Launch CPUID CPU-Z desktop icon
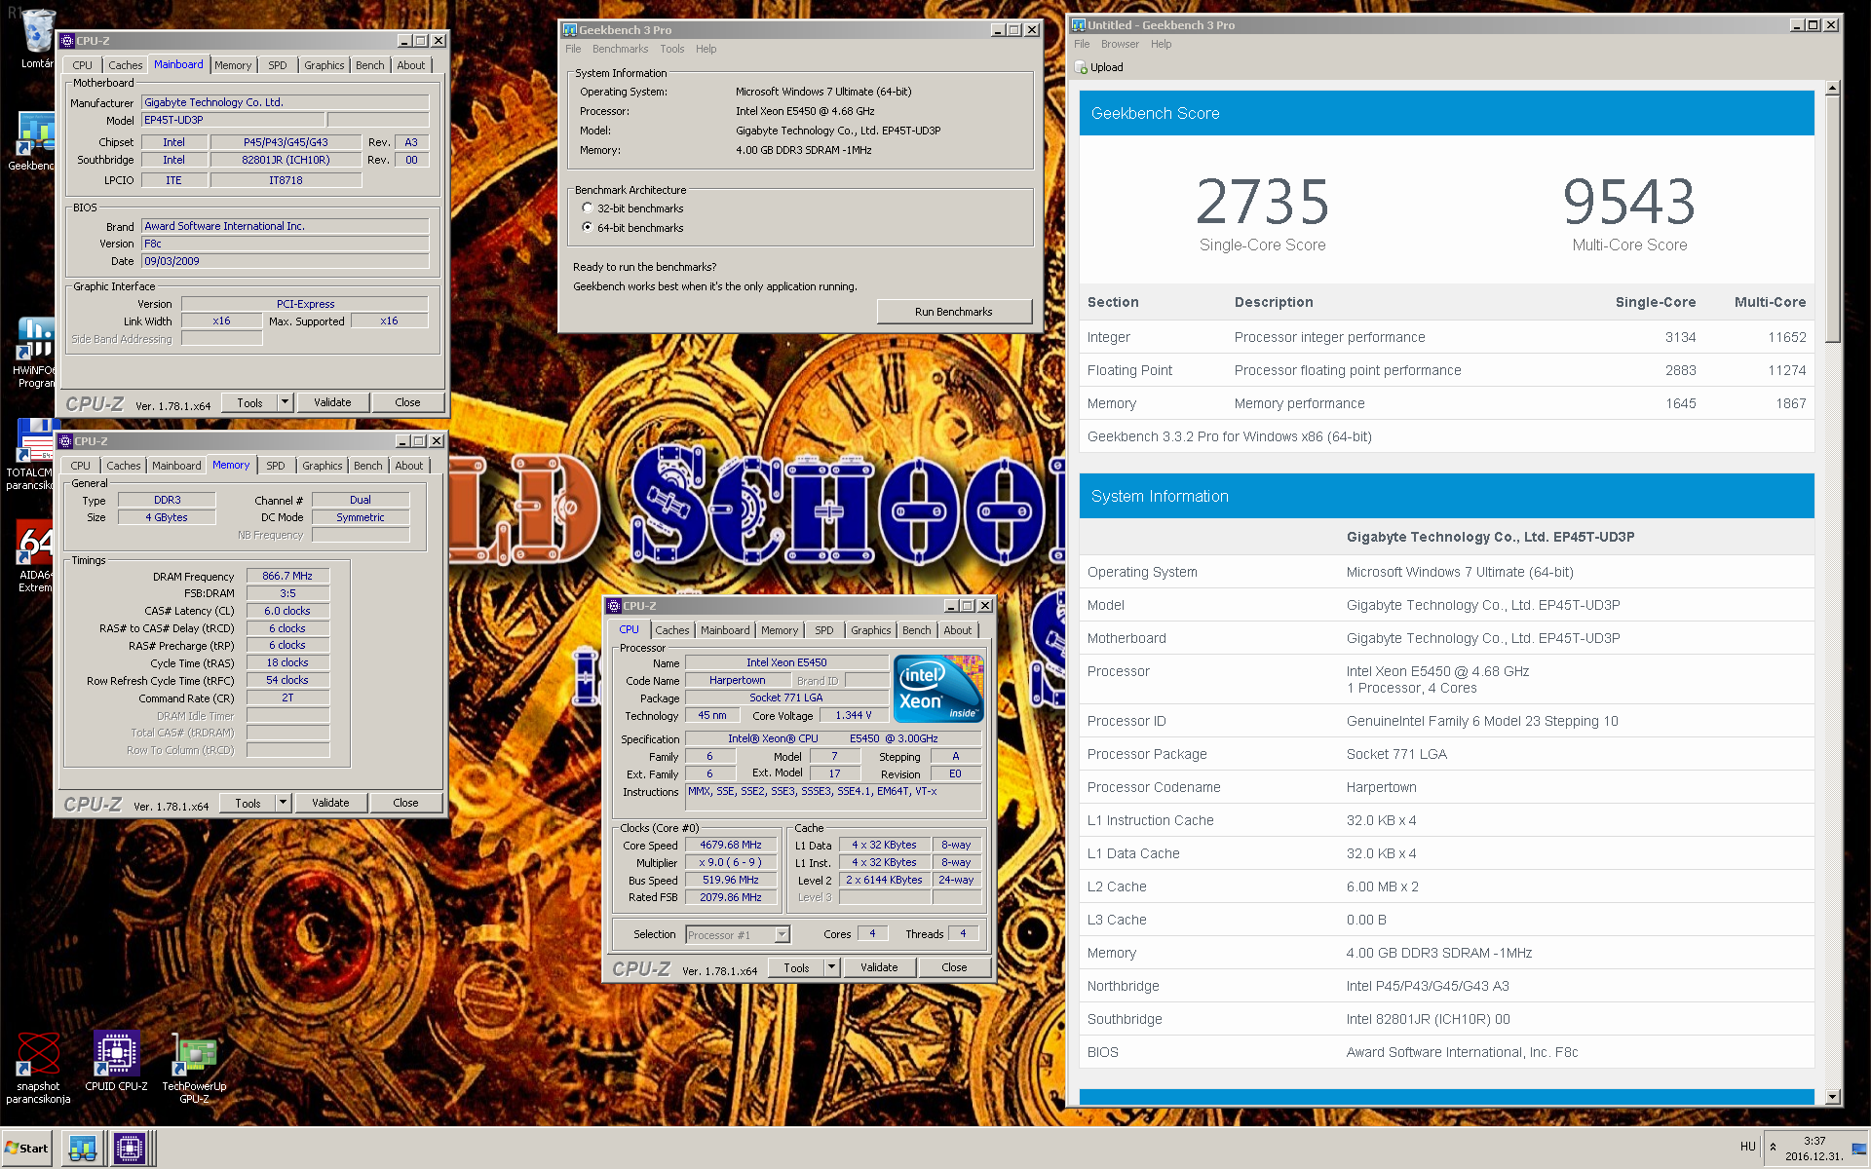The height and width of the screenshot is (1169, 1871). pos(116,1062)
